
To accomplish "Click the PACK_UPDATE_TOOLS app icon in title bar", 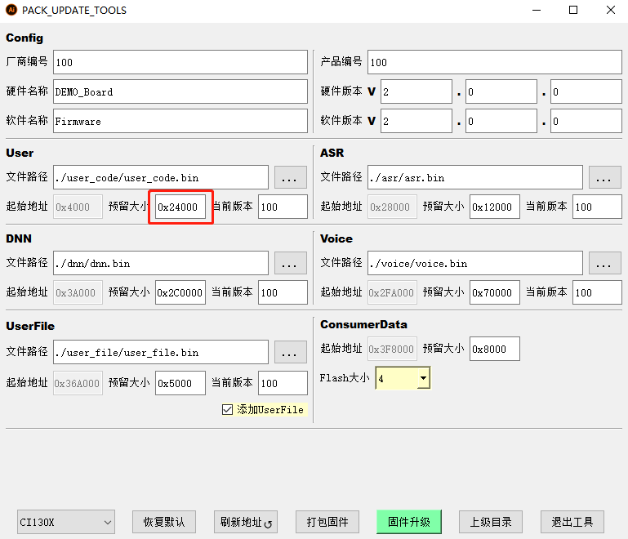I will pos(11,10).
